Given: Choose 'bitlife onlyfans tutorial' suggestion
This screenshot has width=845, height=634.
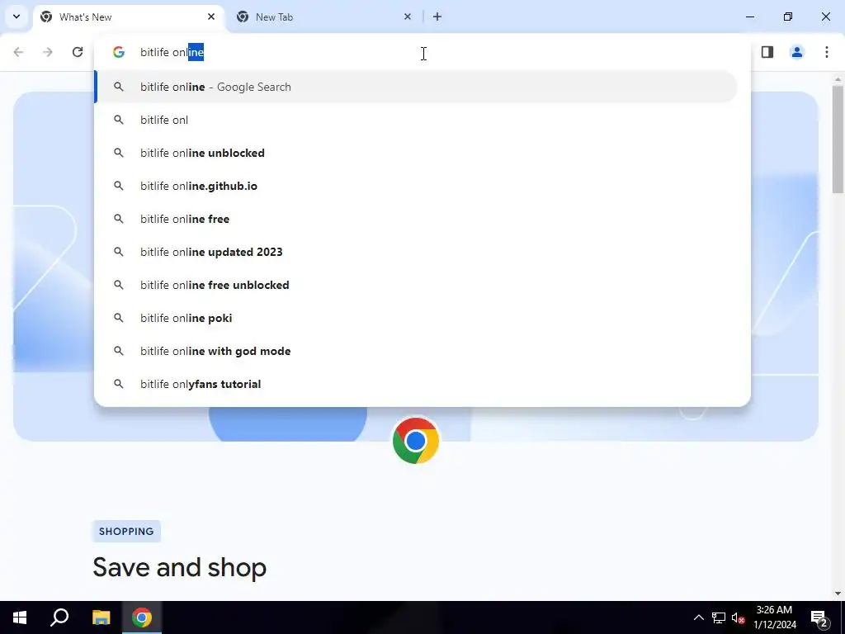Looking at the screenshot, I should pos(416,384).
